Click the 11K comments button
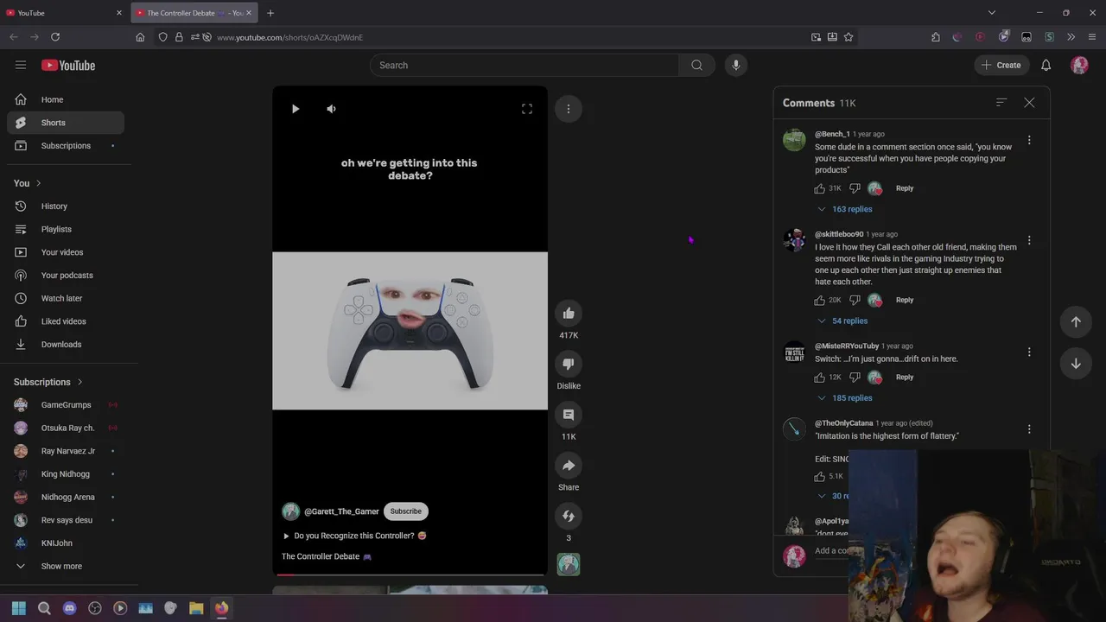 click(x=569, y=415)
